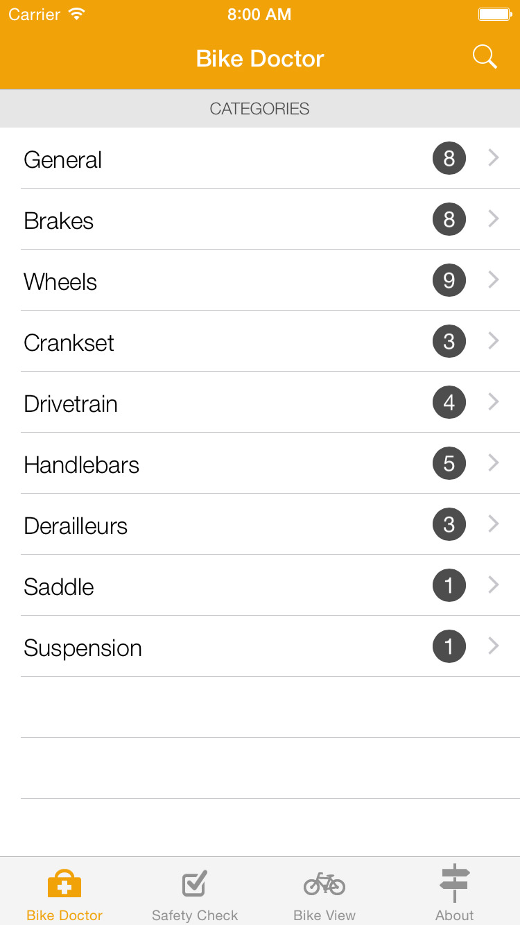
Task: Open the Safety Check checkmark icon
Action: click(195, 884)
